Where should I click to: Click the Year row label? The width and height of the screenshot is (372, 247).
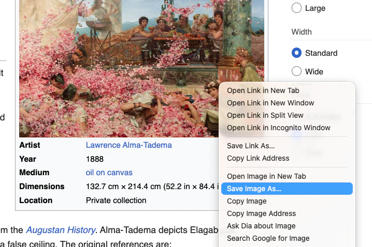point(27,159)
